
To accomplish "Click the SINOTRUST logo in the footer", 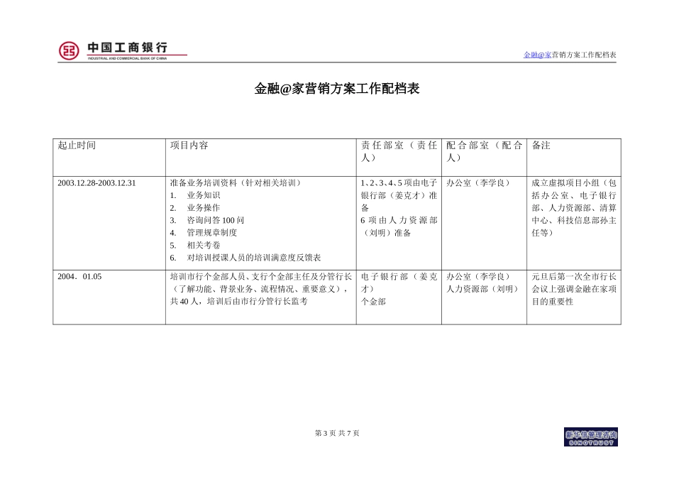I will [x=590, y=437].
